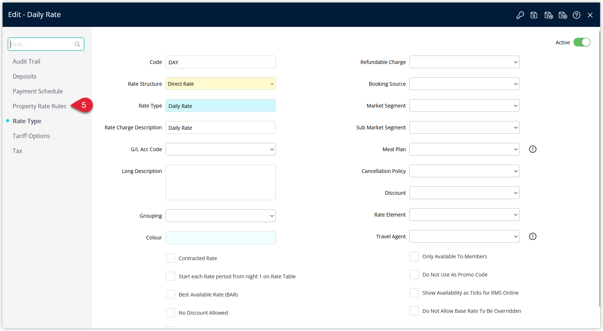Expand the Booking Source dropdown
603x331 pixels.
pyautogui.click(x=464, y=84)
